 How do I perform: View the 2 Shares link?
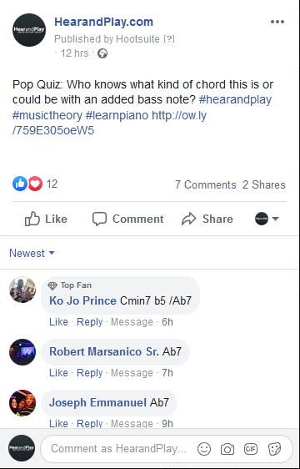click(x=264, y=184)
